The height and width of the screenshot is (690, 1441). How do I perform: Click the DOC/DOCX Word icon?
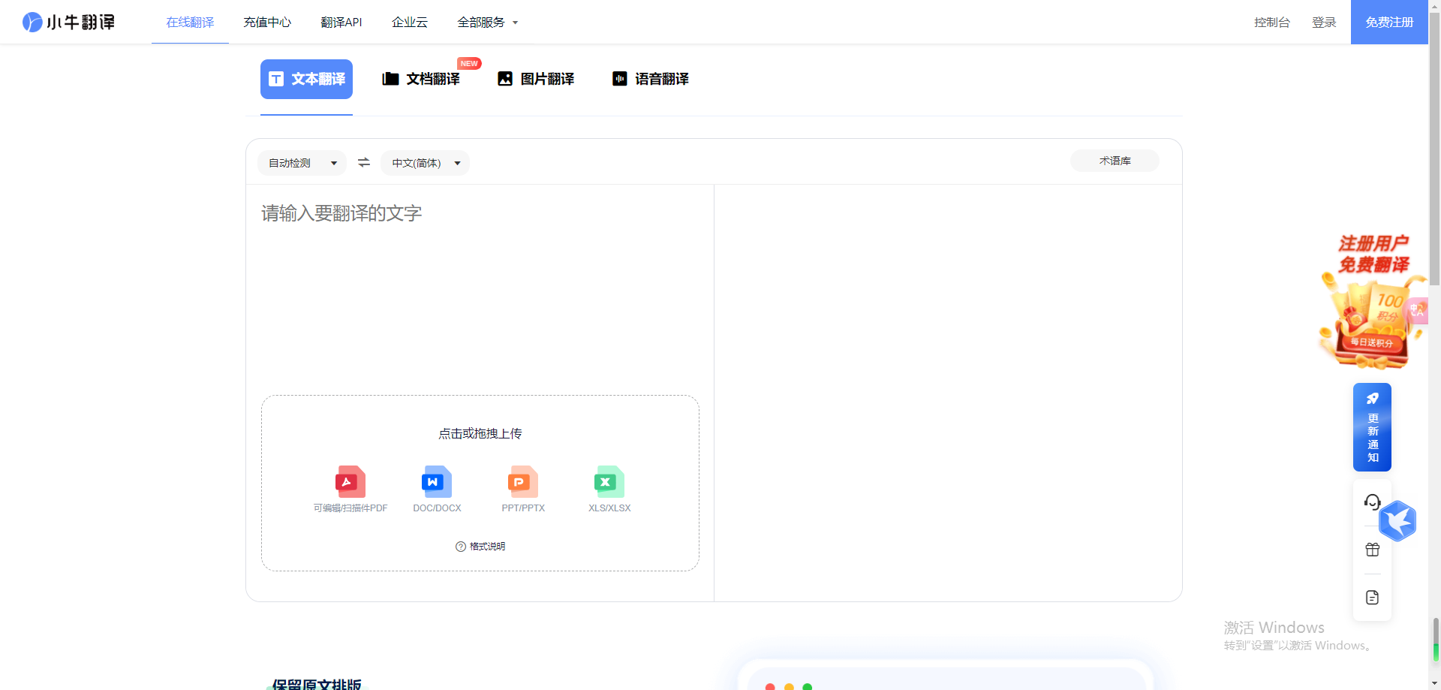click(437, 481)
